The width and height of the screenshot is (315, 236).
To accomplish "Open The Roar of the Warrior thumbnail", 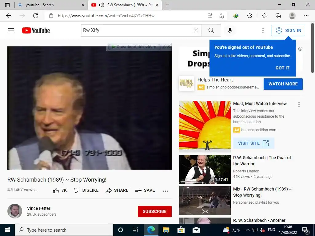I will pyautogui.click(x=205, y=169).
